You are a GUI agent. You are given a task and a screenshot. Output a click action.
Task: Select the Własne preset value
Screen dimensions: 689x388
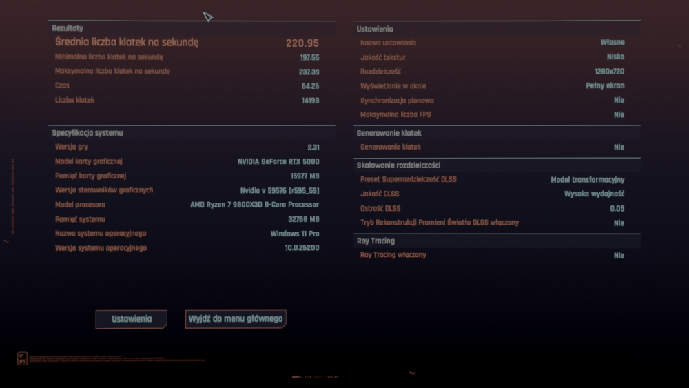[613, 42]
